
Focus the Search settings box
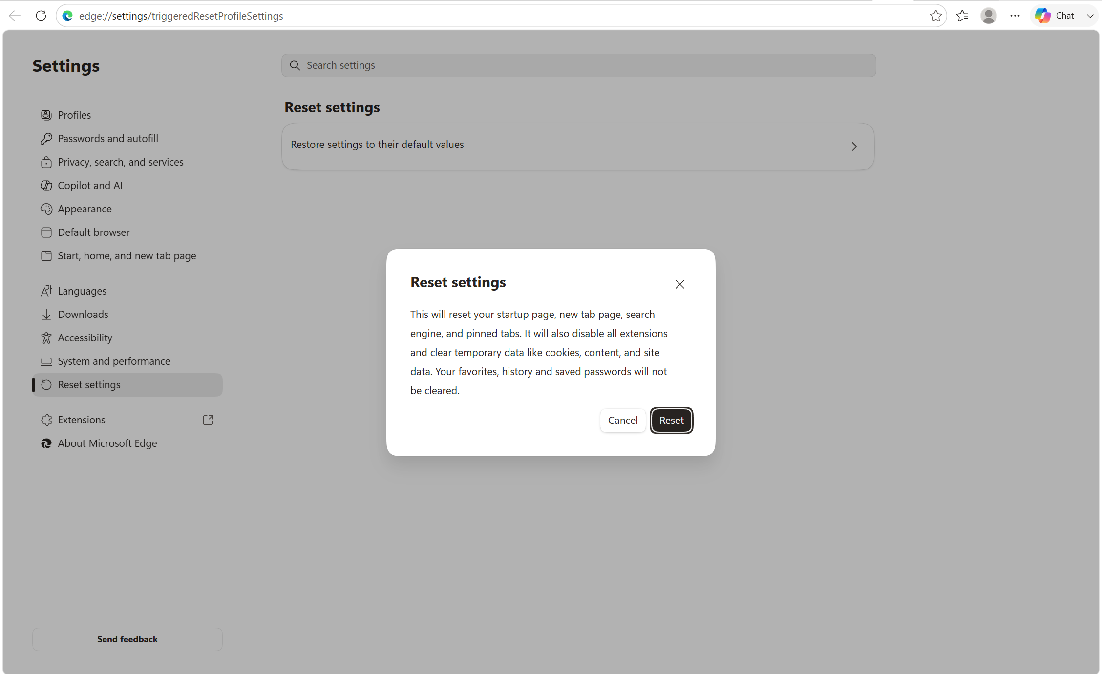[x=578, y=65]
